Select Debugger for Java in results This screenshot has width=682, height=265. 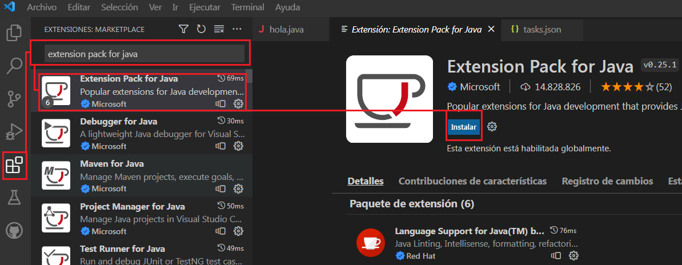tap(142, 133)
